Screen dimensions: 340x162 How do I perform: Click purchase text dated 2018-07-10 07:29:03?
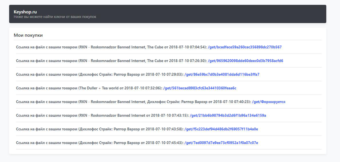click(x=100, y=75)
